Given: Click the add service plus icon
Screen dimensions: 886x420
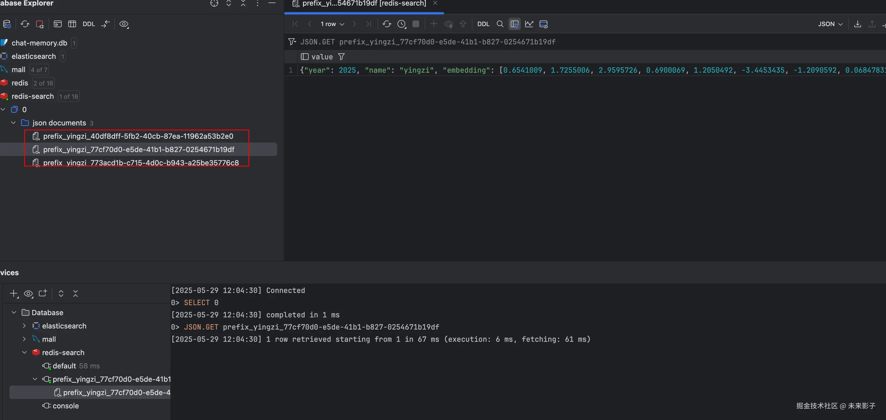Looking at the screenshot, I should point(14,294).
